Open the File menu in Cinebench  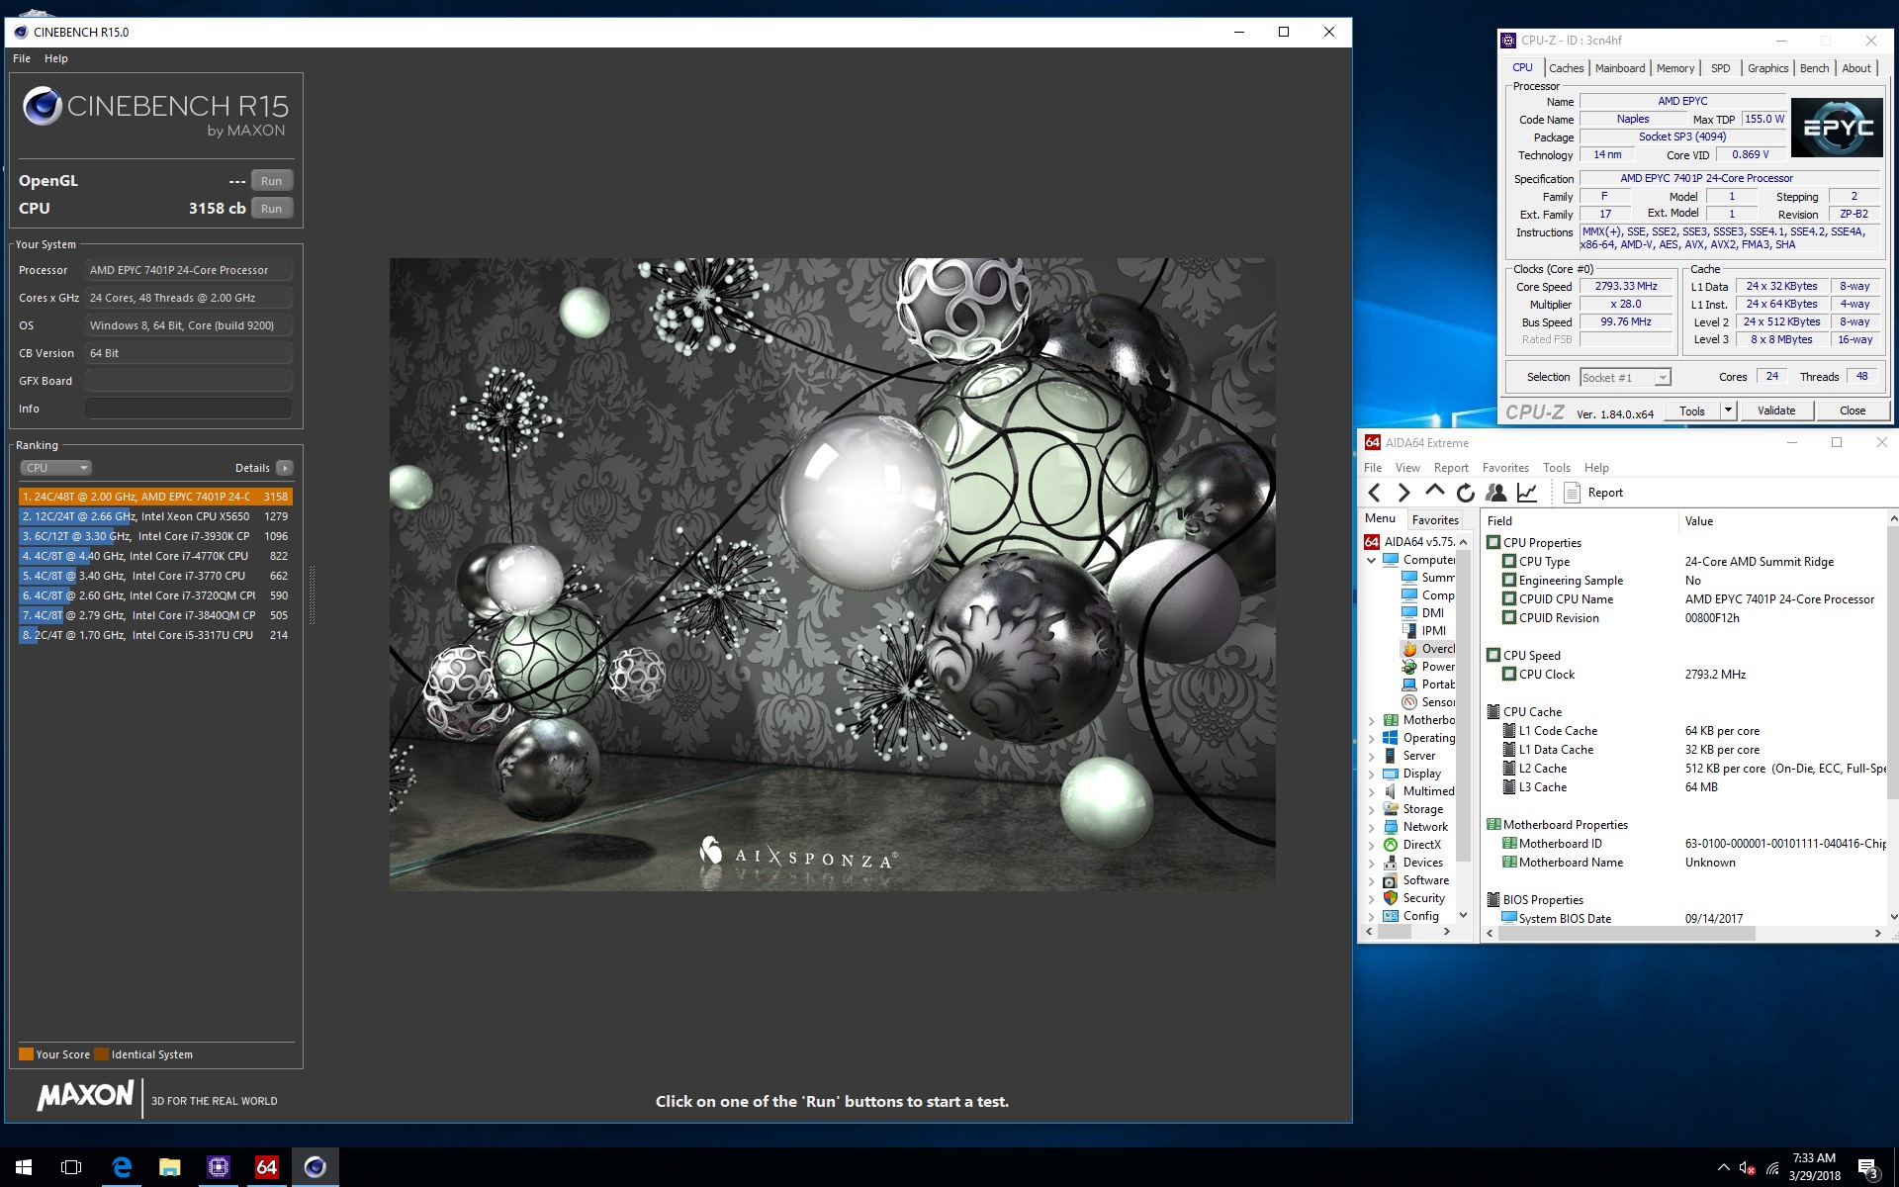pos(22,58)
